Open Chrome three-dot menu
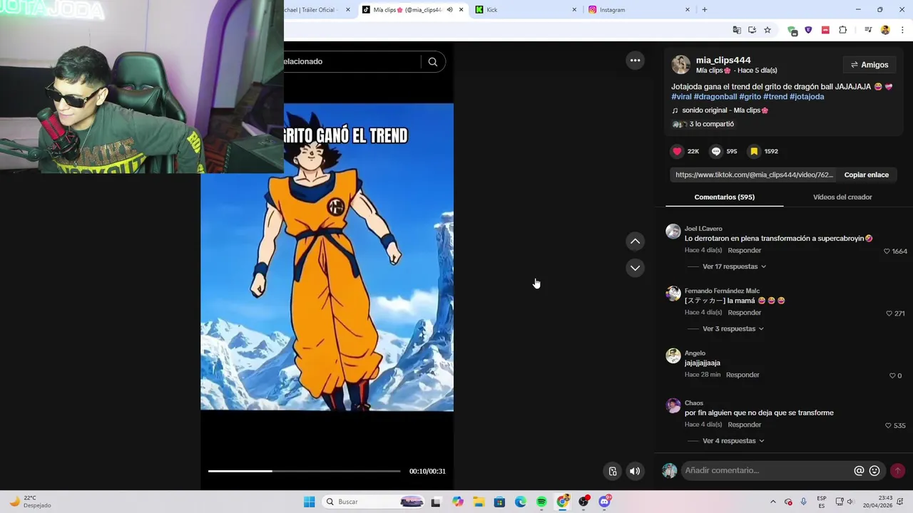Viewport: 913px width, 513px height. point(902,30)
